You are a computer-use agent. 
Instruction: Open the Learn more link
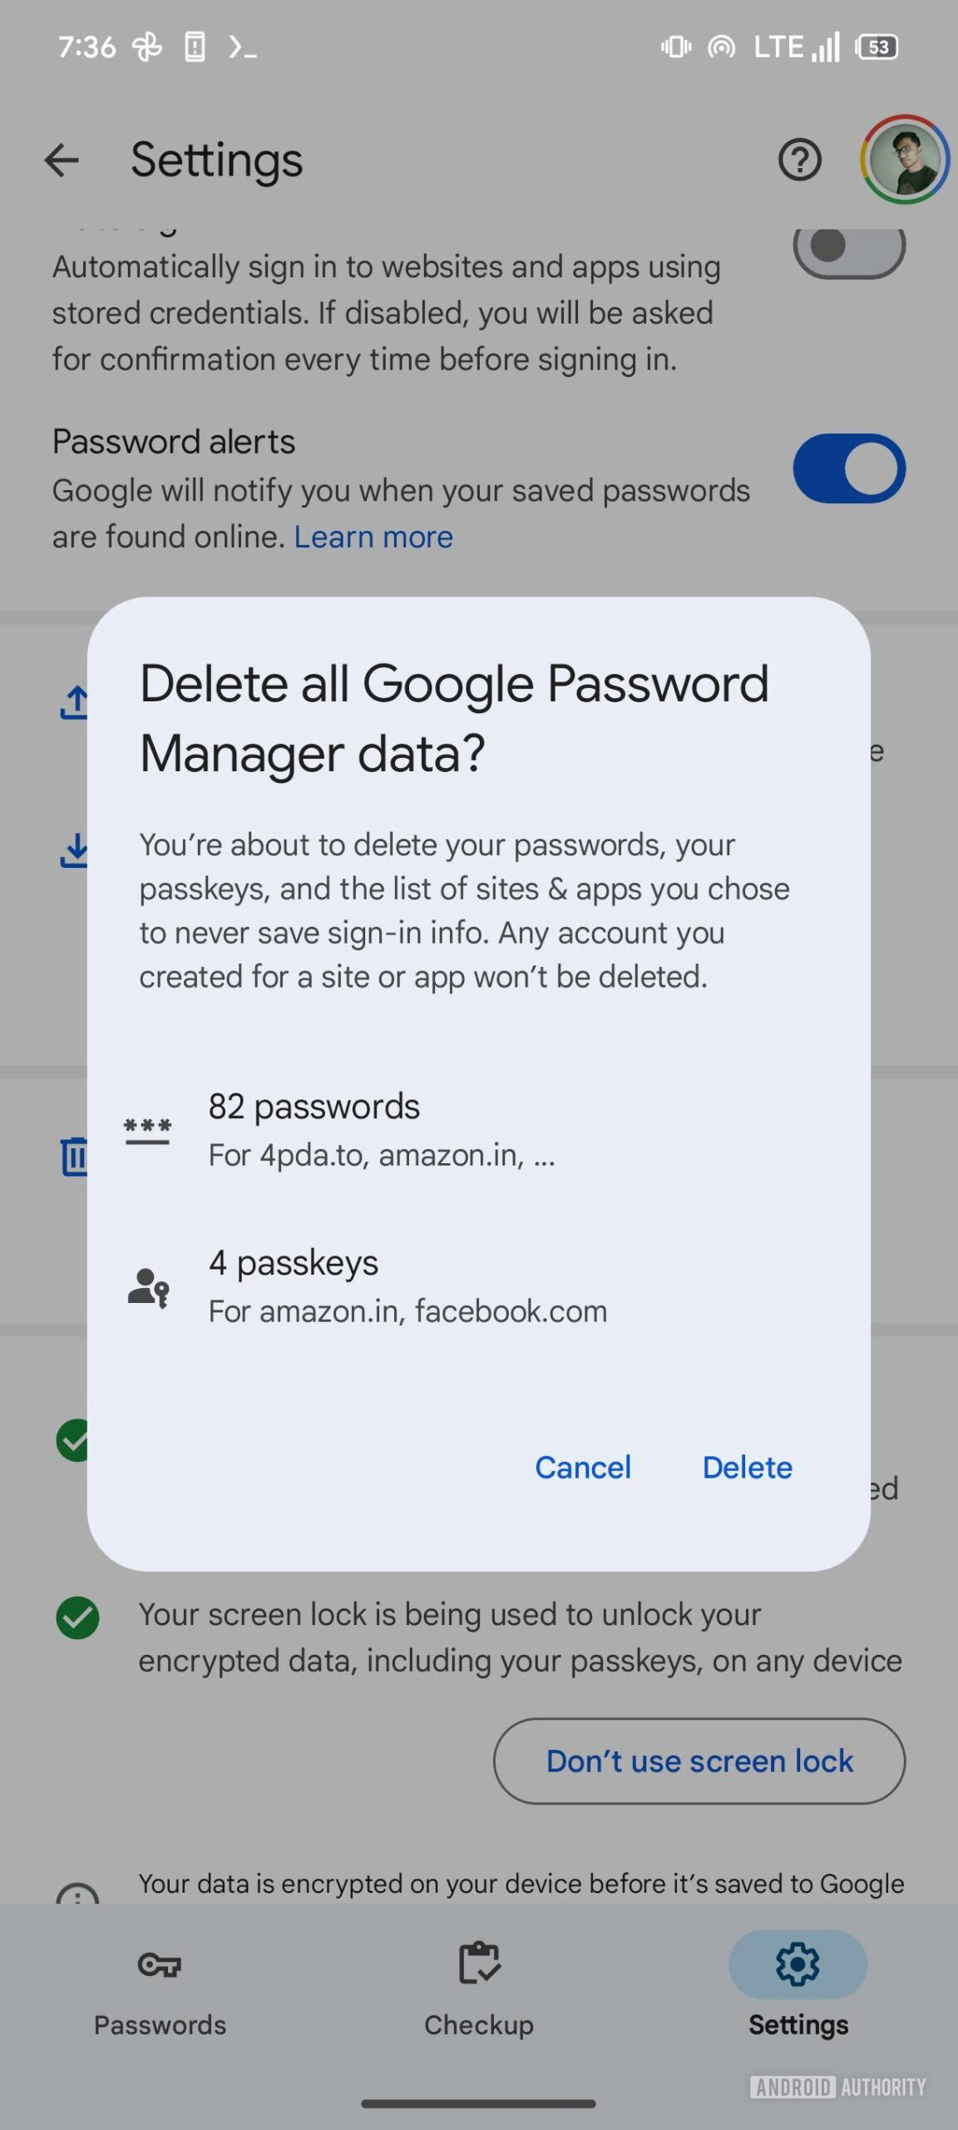373,537
